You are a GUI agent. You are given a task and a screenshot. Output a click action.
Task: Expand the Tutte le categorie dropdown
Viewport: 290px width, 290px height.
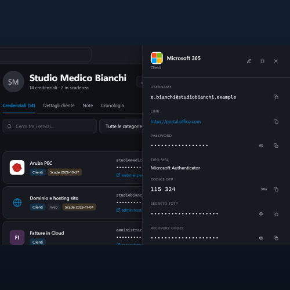121,126
